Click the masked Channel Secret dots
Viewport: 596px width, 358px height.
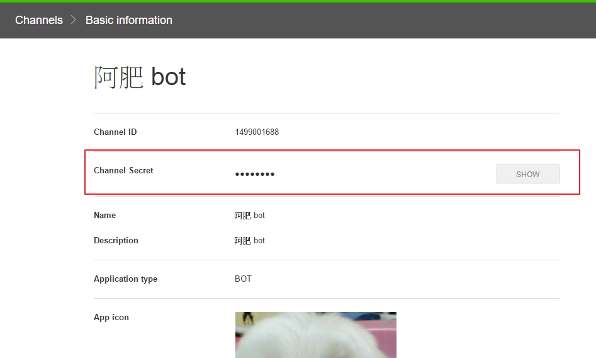coord(255,174)
